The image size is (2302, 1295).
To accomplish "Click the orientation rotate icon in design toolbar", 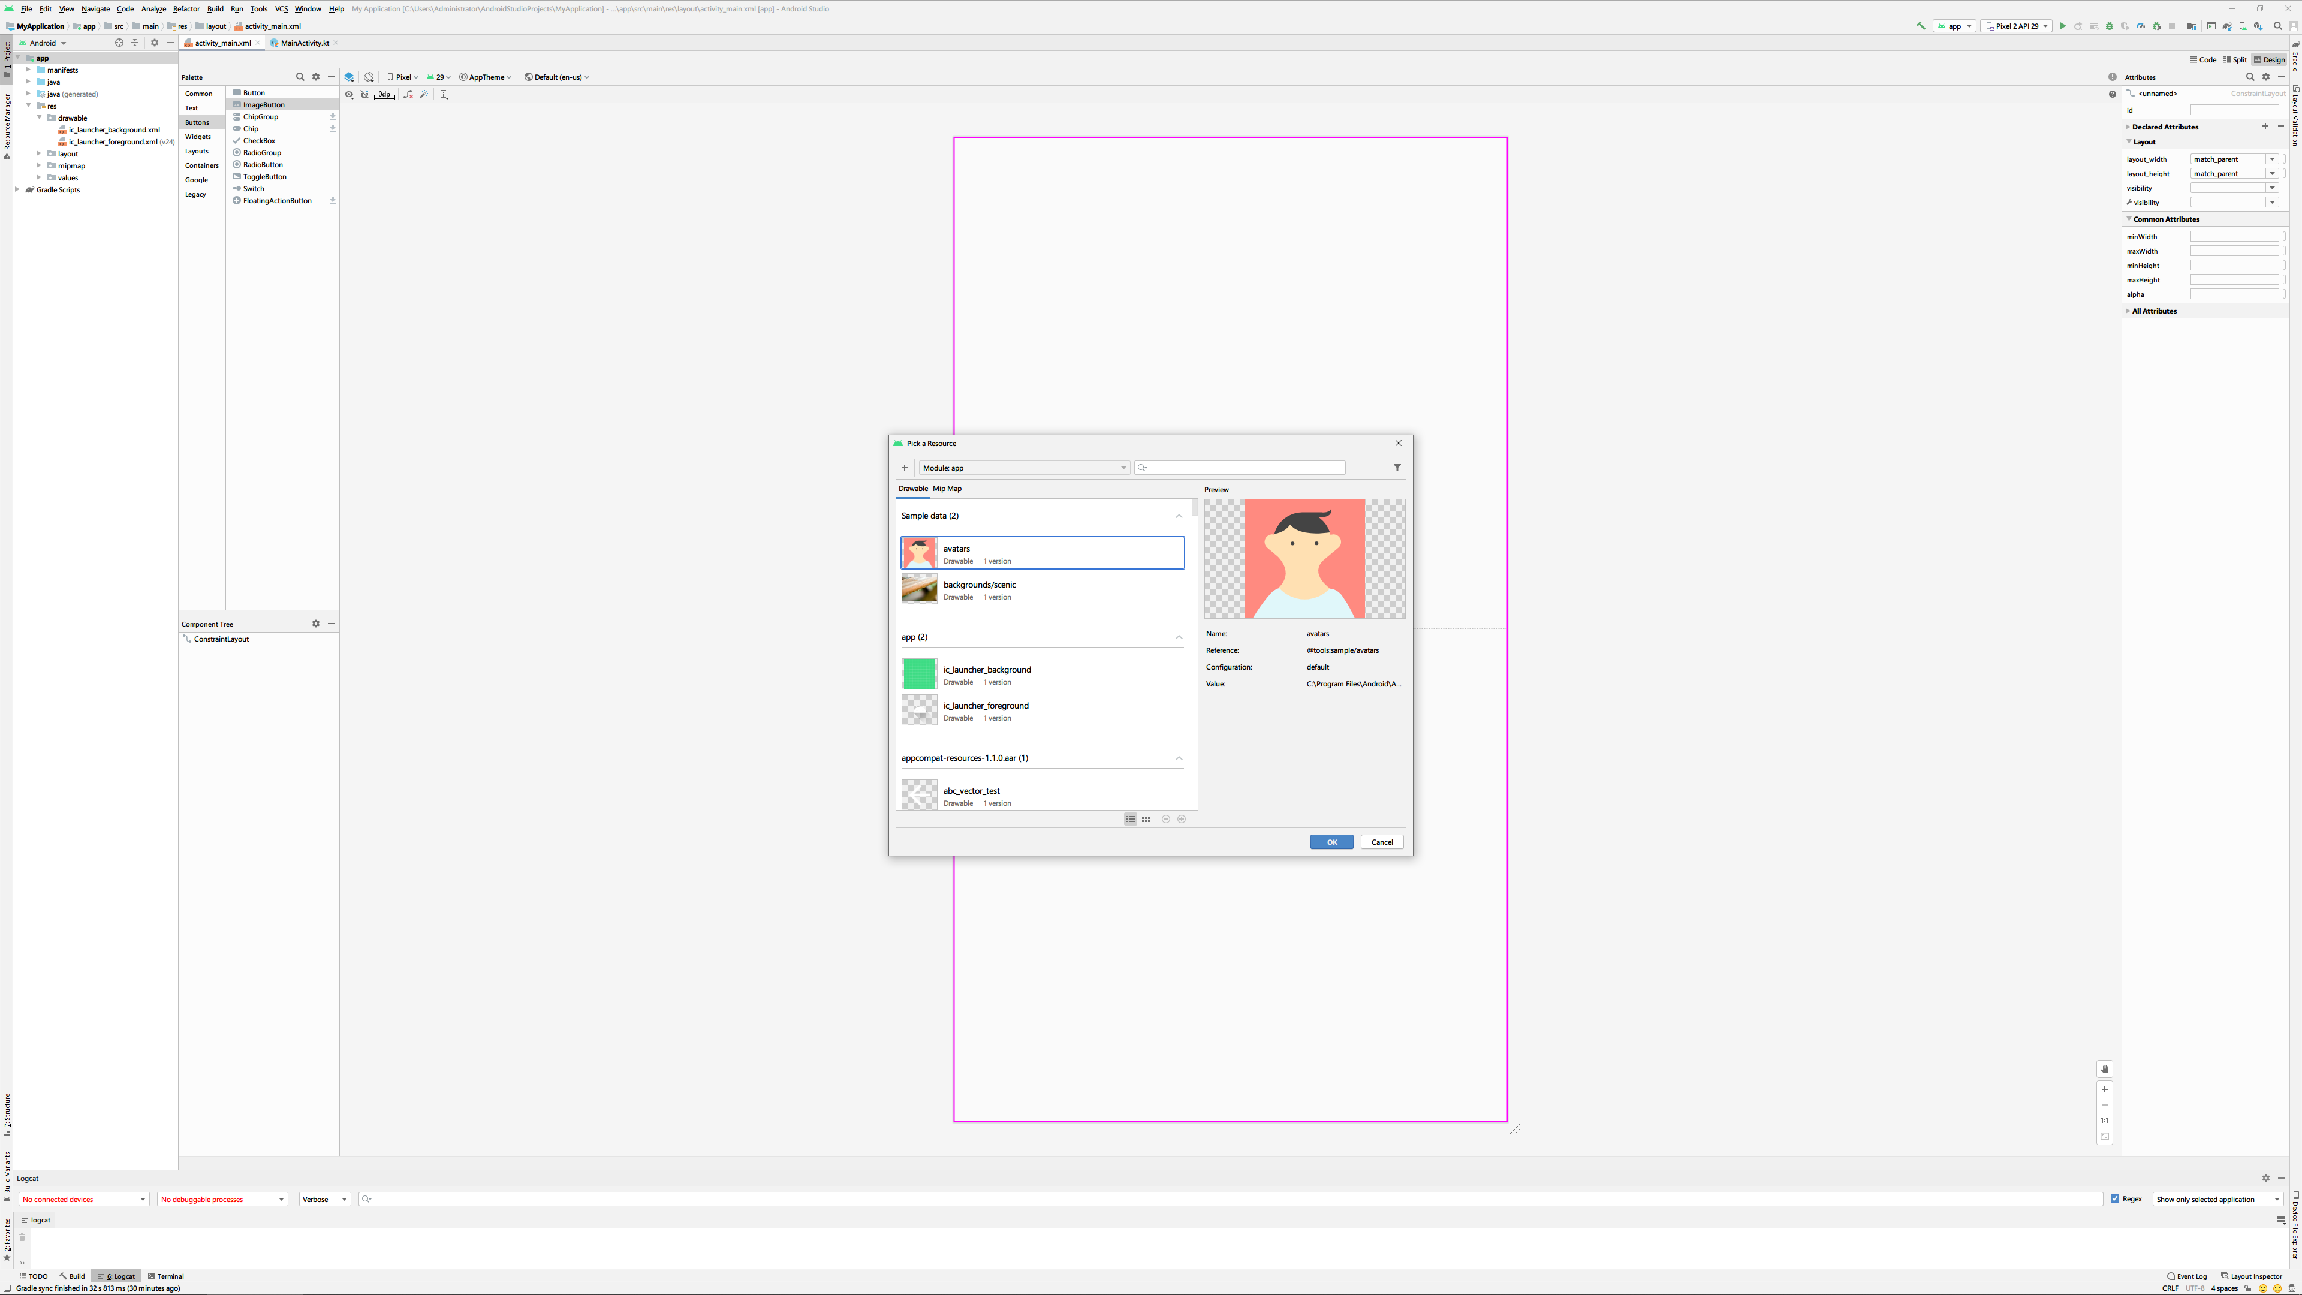I will 369,77.
